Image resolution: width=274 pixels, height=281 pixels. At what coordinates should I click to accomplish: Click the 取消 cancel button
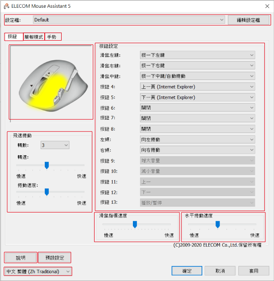[x=220, y=271]
